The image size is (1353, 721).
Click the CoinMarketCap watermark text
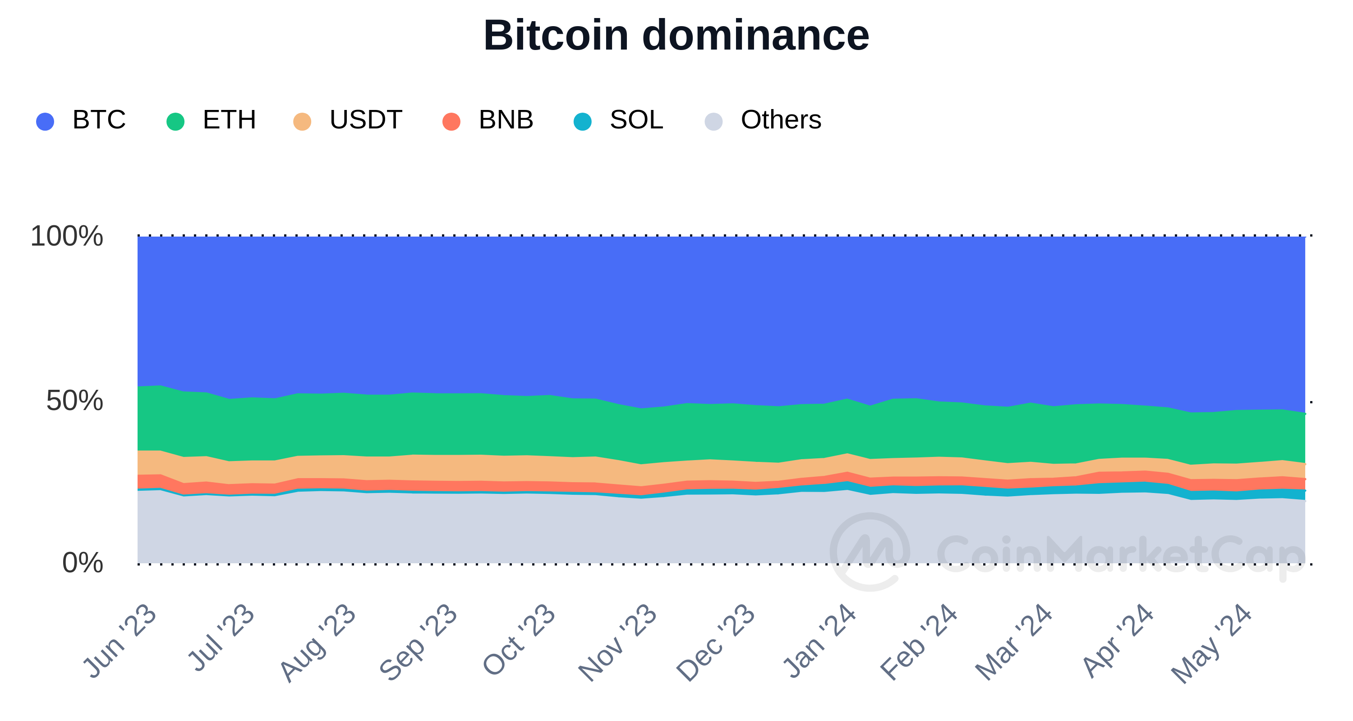(1119, 555)
